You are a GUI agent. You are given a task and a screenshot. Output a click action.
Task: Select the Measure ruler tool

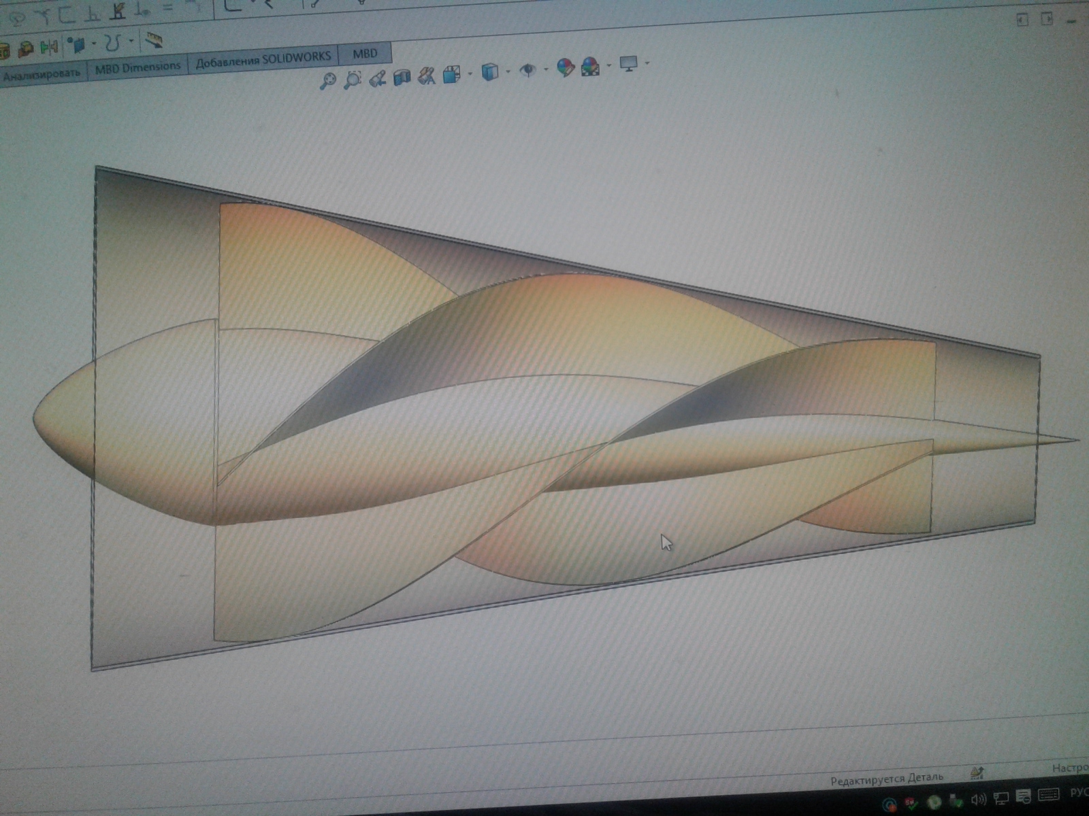[154, 40]
